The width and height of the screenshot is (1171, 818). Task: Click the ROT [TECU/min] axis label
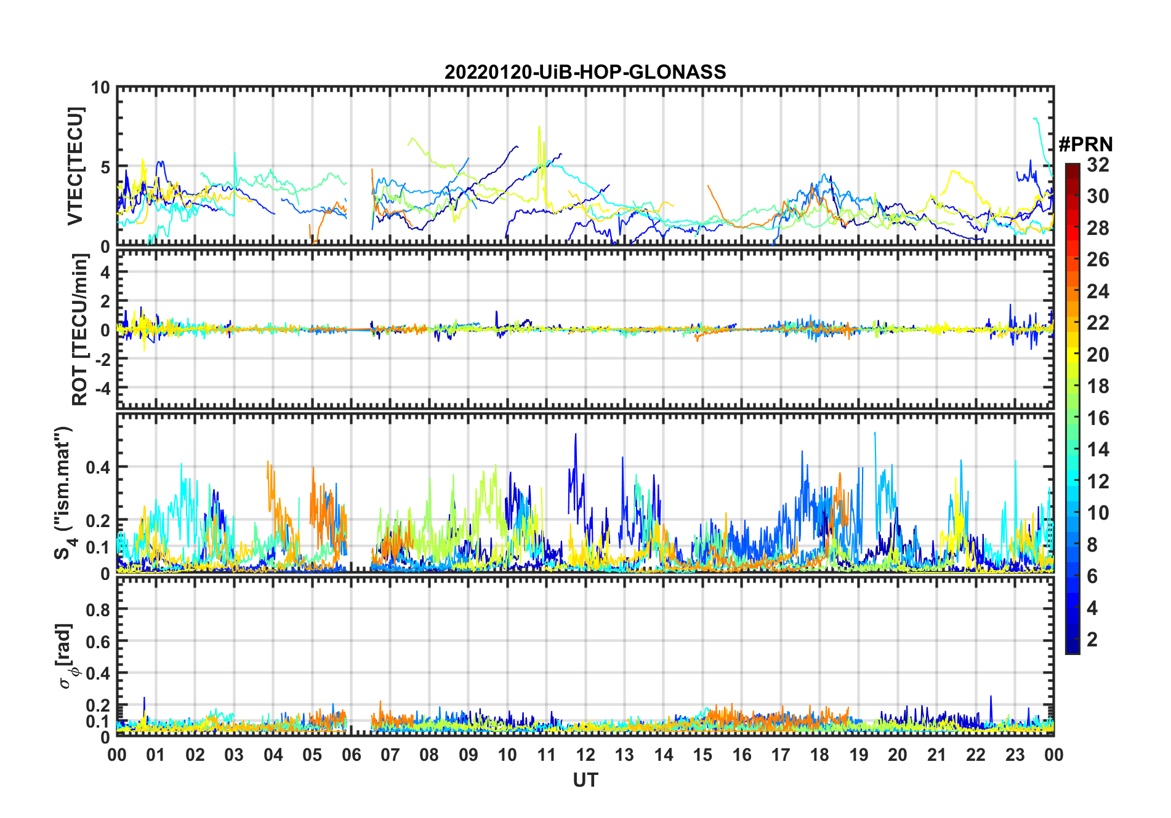tap(80, 330)
